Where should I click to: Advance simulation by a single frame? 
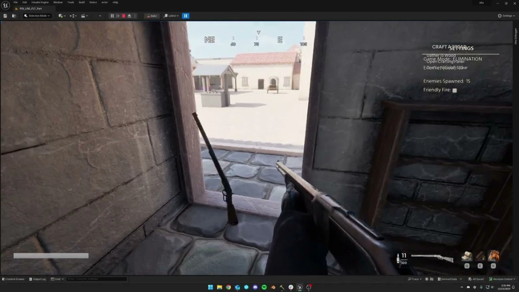point(118,16)
